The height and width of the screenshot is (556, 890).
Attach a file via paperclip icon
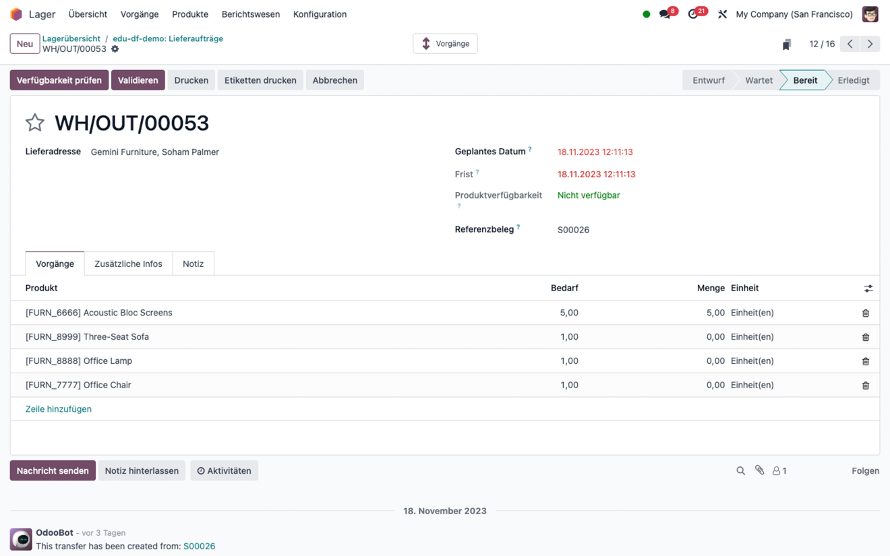click(x=760, y=470)
